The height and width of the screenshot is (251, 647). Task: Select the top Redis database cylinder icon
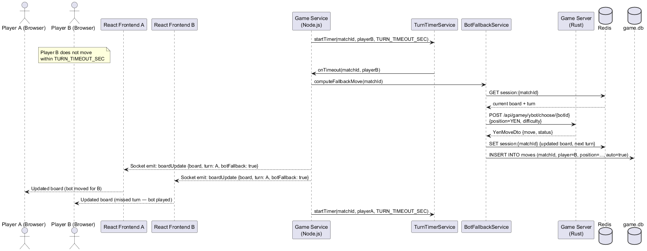tap(605, 15)
